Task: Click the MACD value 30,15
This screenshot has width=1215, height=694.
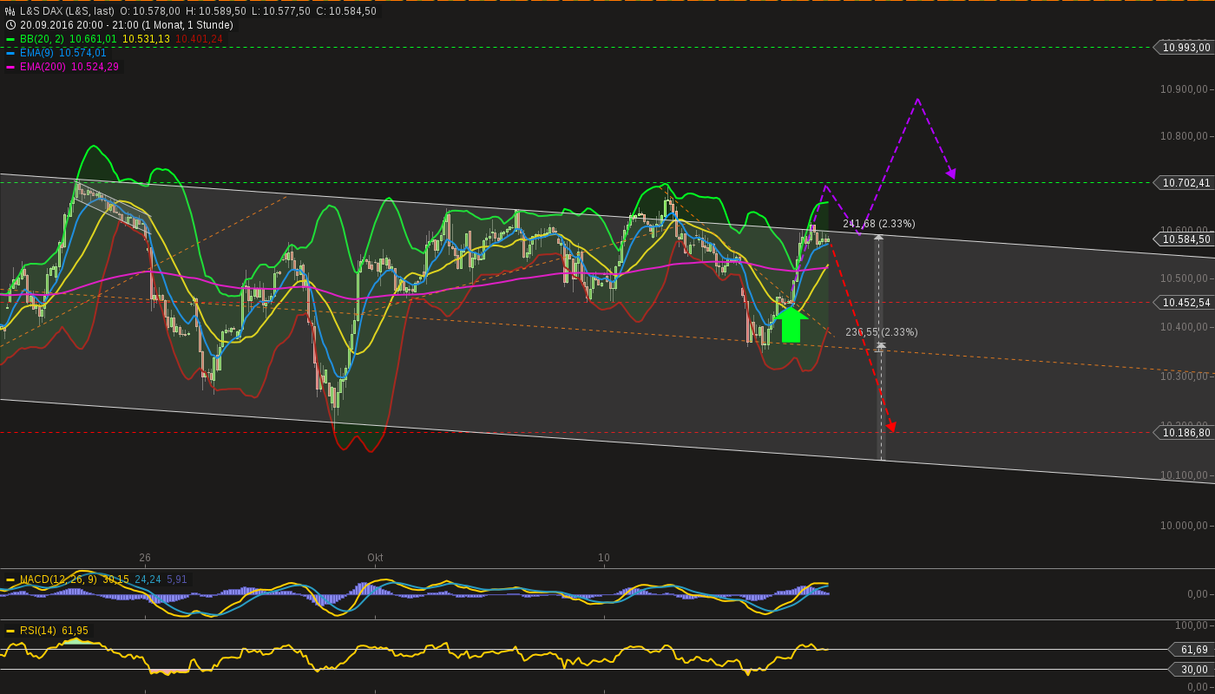Action: pyautogui.click(x=115, y=579)
